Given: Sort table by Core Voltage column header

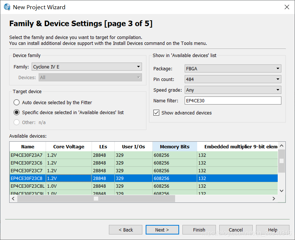Looking at the screenshot, I should [69, 147].
